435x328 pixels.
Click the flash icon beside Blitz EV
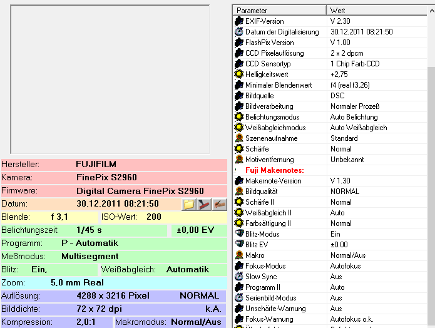point(239,245)
